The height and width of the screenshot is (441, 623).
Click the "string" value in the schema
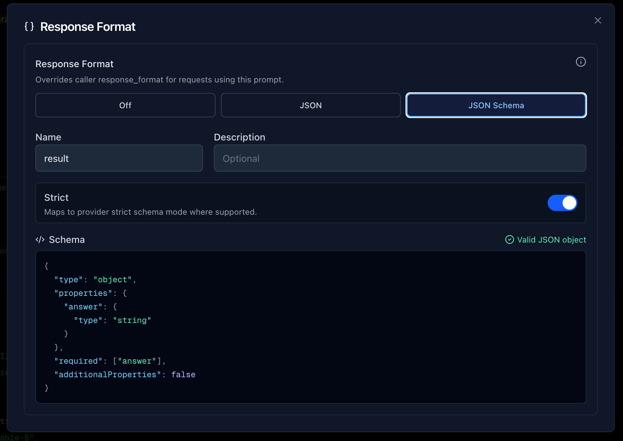pos(132,320)
